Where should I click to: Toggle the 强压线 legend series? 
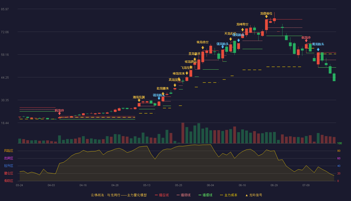coord(162,195)
